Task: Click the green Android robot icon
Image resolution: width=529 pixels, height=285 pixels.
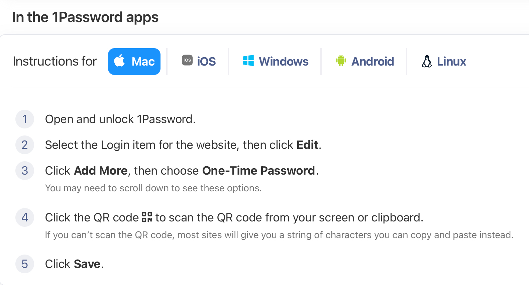Action: click(x=341, y=61)
